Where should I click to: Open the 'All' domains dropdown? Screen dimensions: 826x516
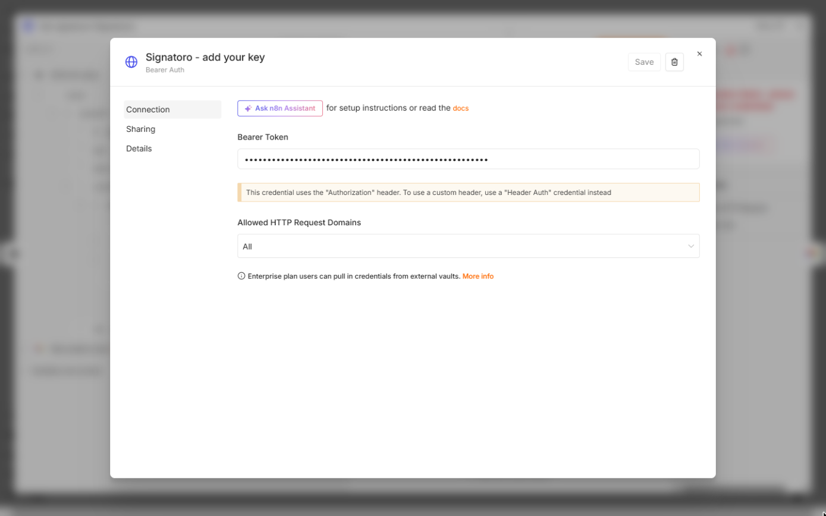point(468,246)
